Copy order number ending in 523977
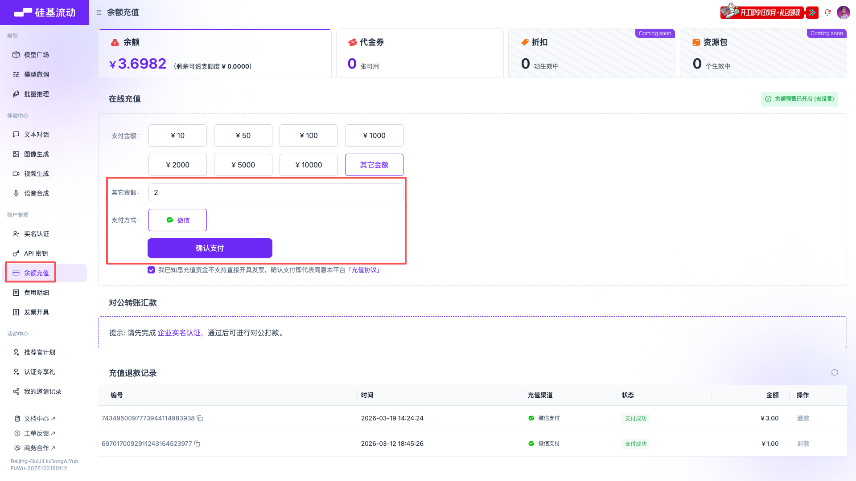856x481 pixels. point(197,444)
